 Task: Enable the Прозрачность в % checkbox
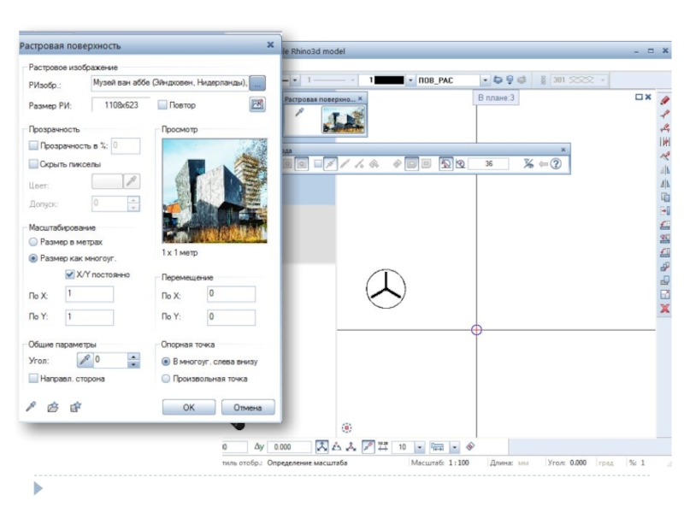(x=33, y=146)
